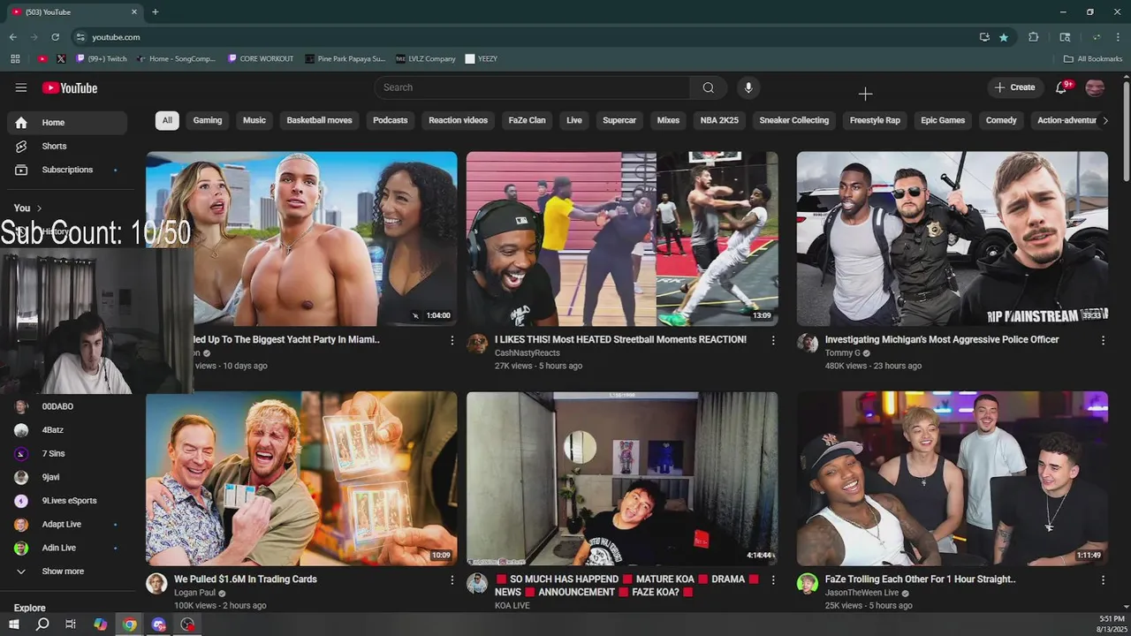Open the Twitch bookmark
This screenshot has height=636, width=1131.
[x=102, y=59]
